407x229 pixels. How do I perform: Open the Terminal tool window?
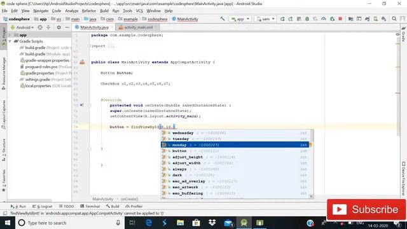[x=90, y=206]
